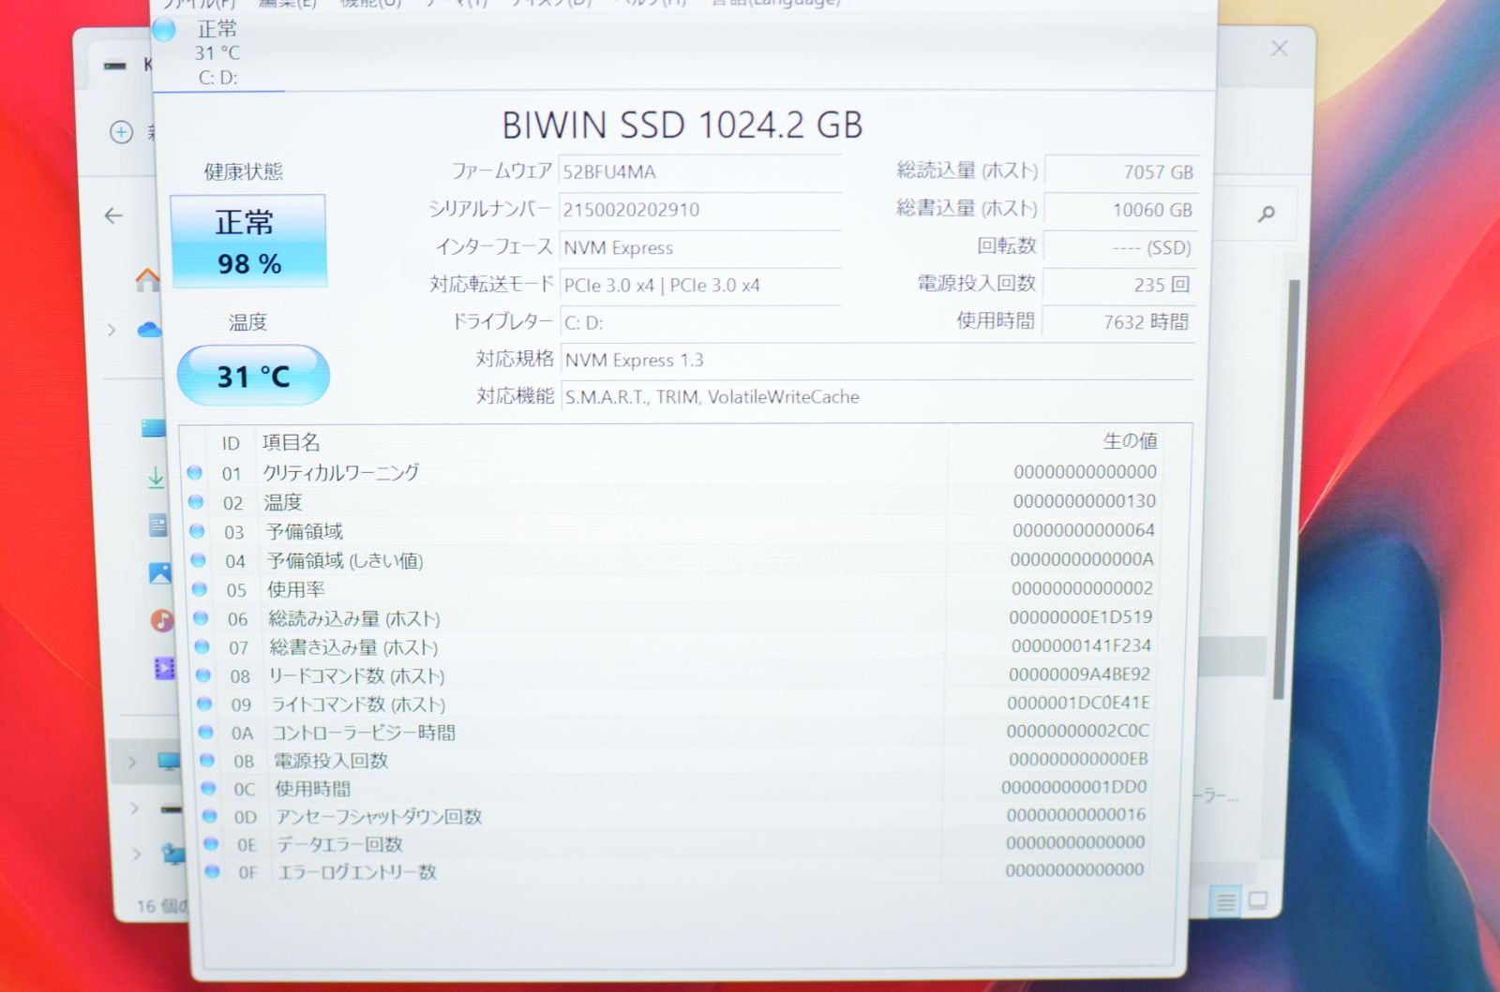Image resolution: width=1500 pixels, height=992 pixels.
Task: Click the raw value 00000000E1D519
Action: [x=1080, y=617]
